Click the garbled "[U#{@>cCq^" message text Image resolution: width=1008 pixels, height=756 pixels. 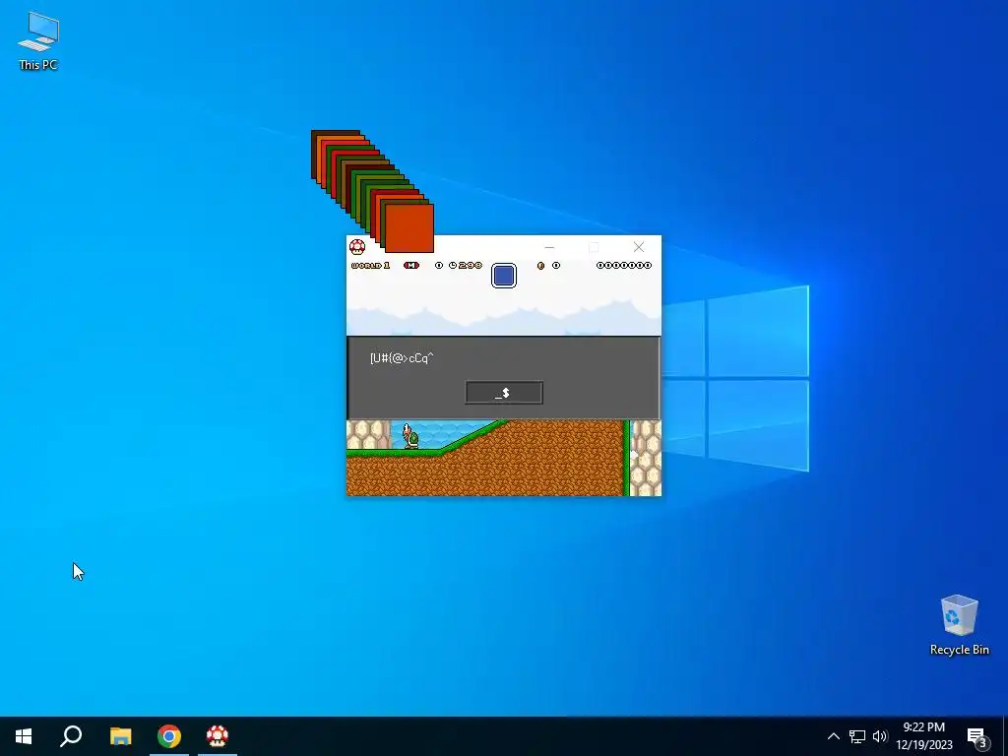click(x=402, y=358)
